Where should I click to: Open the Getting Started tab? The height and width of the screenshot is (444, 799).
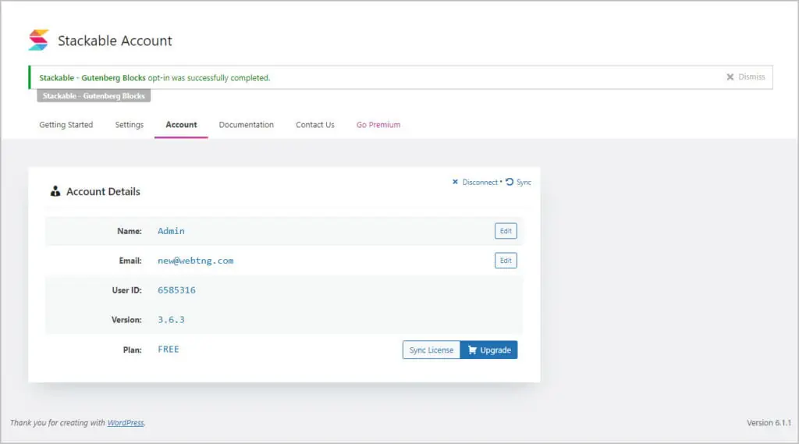[x=66, y=125]
